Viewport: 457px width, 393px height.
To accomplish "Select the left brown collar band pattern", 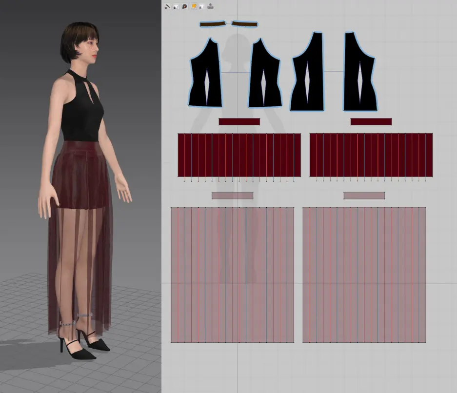I will pos(213,24).
